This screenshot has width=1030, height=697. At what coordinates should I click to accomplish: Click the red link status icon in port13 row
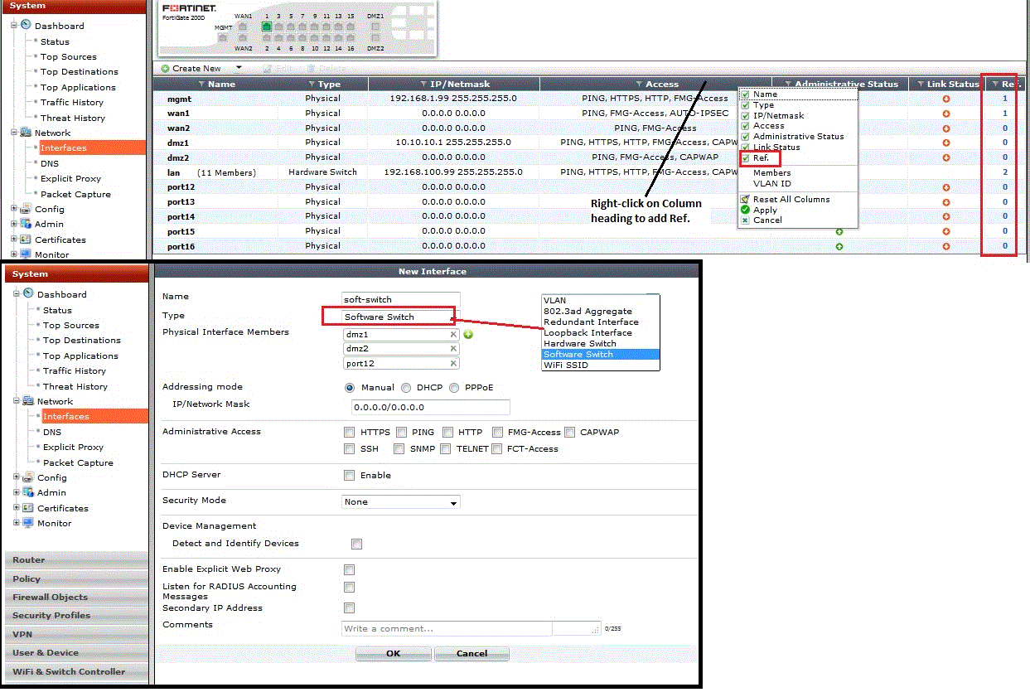(x=945, y=202)
